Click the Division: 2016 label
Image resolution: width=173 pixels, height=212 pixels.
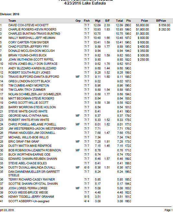(10, 14)
